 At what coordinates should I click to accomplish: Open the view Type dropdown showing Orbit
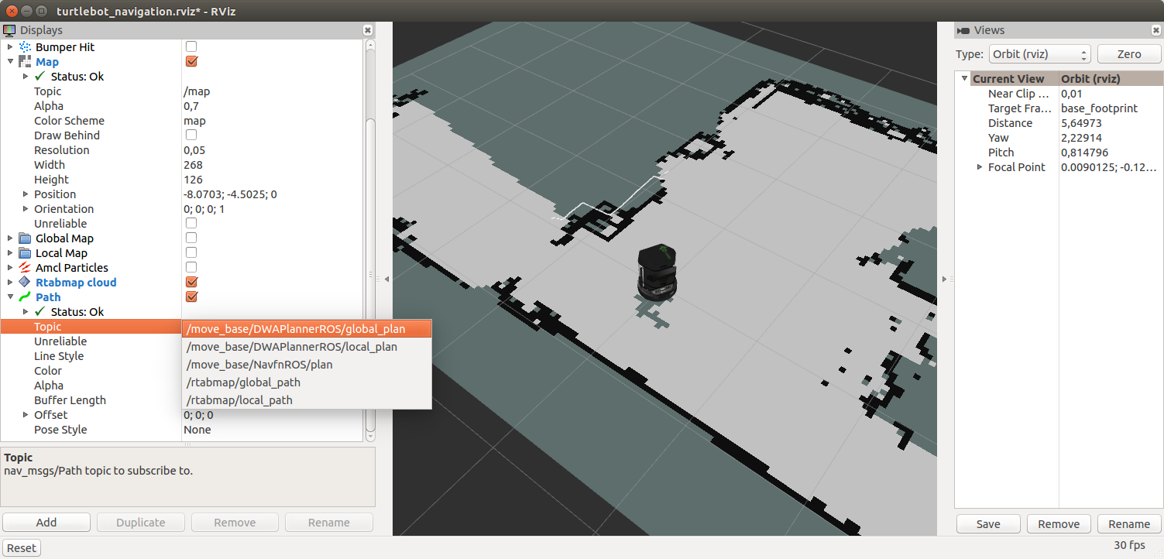tap(1039, 54)
